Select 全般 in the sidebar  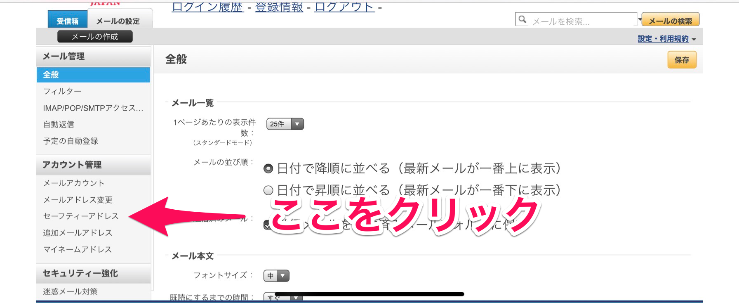(93, 75)
